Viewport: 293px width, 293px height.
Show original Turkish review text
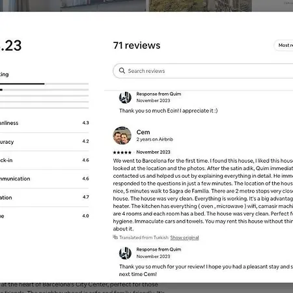(184, 238)
